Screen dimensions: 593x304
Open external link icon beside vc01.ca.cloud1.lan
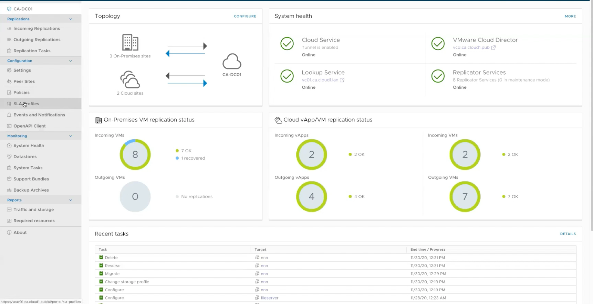(342, 80)
